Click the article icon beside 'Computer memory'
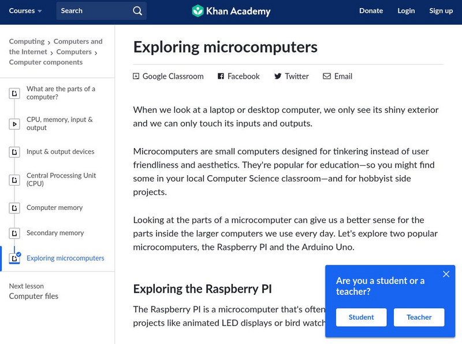 (x=14, y=208)
